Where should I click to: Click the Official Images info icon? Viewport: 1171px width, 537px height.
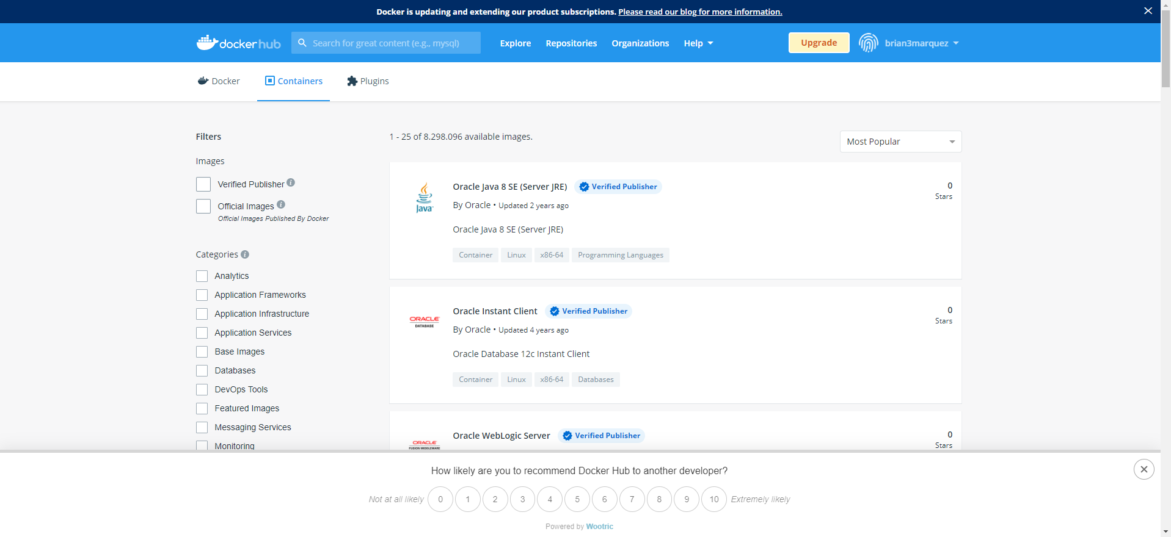point(281,204)
